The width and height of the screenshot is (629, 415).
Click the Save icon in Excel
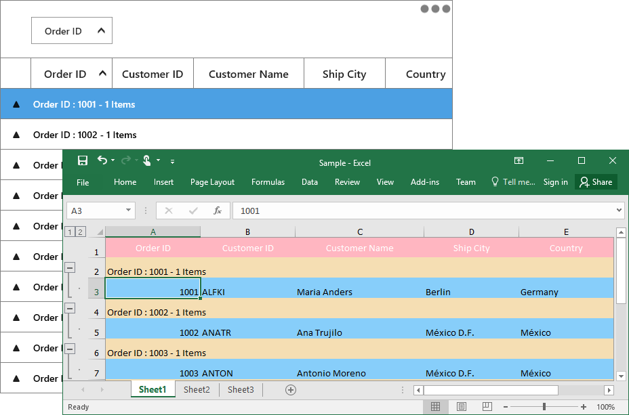(83, 160)
